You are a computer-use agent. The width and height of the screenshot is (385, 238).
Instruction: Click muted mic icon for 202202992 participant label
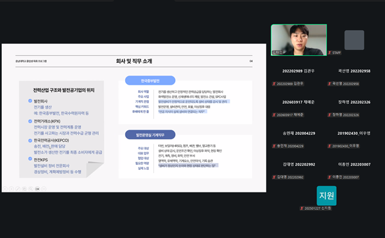pos(274,177)
